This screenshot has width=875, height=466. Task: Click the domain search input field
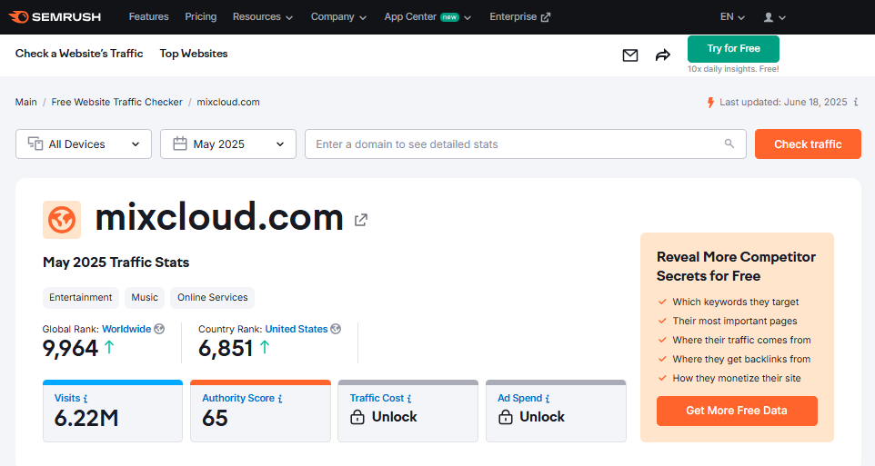pyautogui.click(x=525, y=144)
